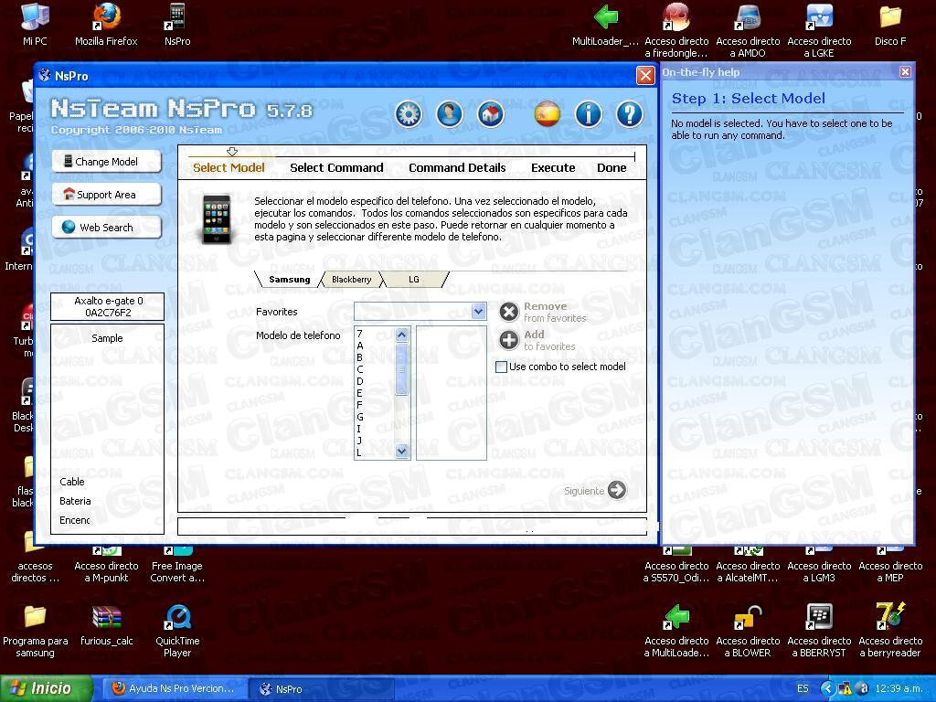936x702 pixels.
Task: Enable Use combo to select model
Action: [x=501, y=367]
